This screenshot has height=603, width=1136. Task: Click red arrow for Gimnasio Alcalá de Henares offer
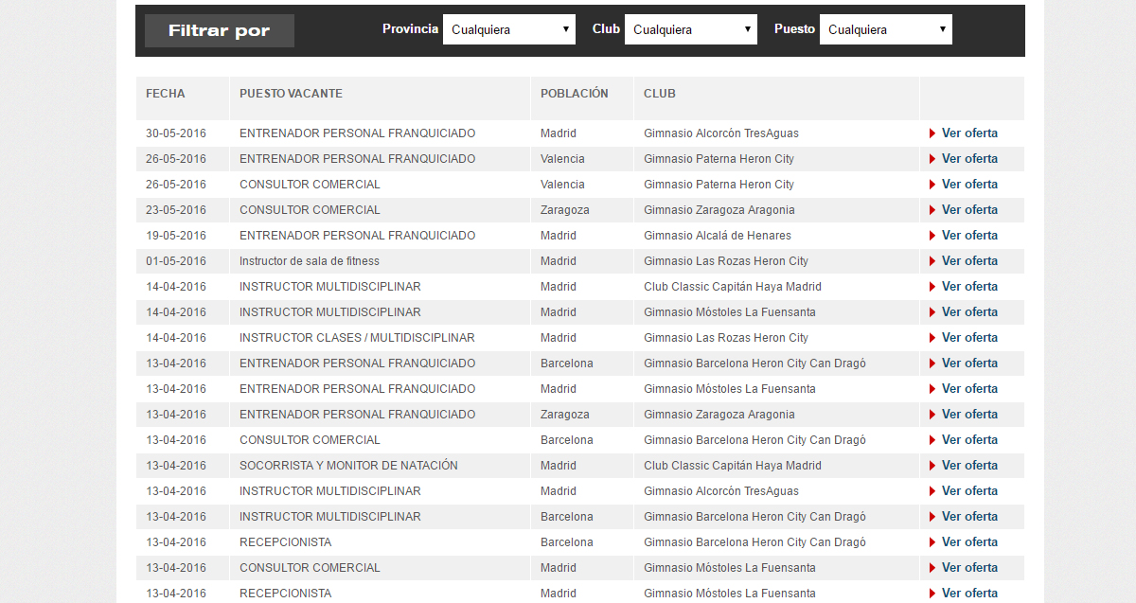pos(932,236)
